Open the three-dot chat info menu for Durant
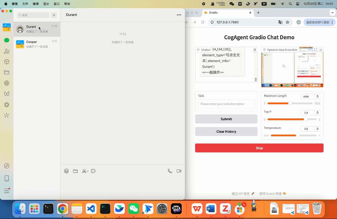Image resolution: width=337 pixels, height=219 pixels. click(179, 15)
